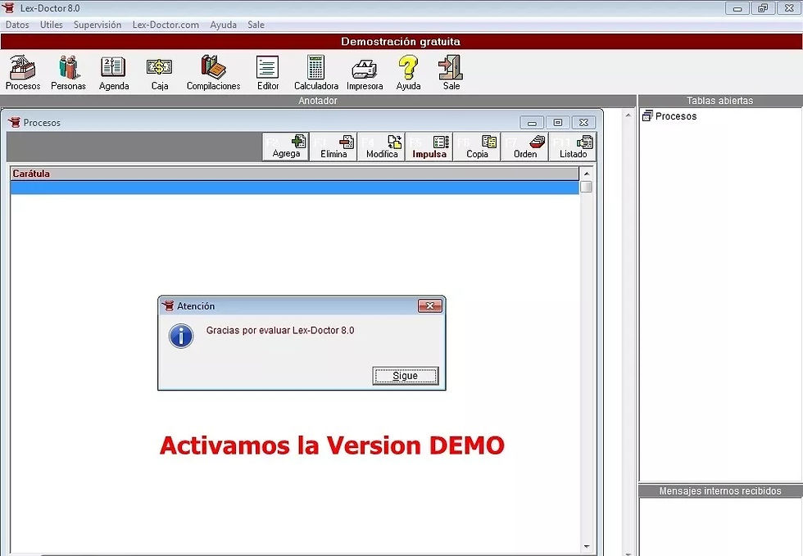Open the Calculadora tool
This screenshot has height=556, width=803.
[316, 73]
